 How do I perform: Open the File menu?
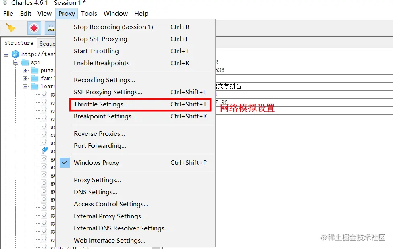8,14
